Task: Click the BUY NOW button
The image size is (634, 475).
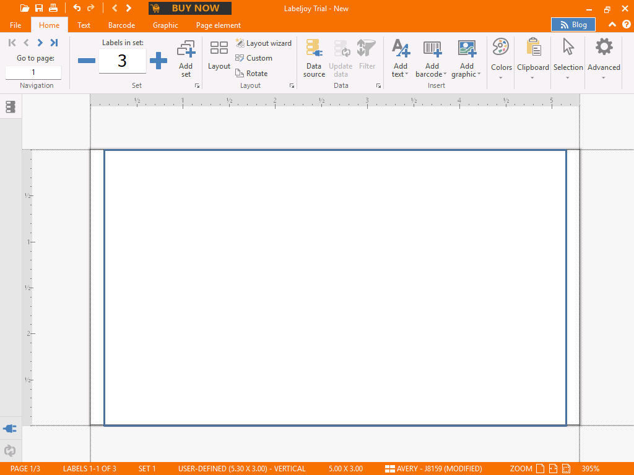Action: (x=189, y=8)
